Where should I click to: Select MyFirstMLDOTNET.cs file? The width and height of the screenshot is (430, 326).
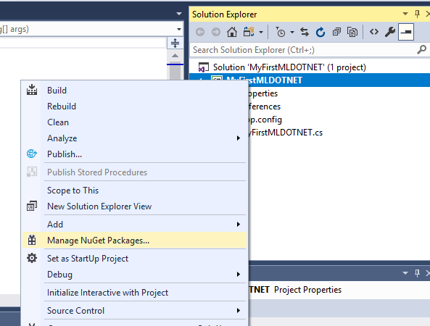(x=286, y=133)
